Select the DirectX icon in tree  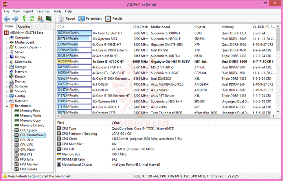pyautogui.click(x=11, y=77)
